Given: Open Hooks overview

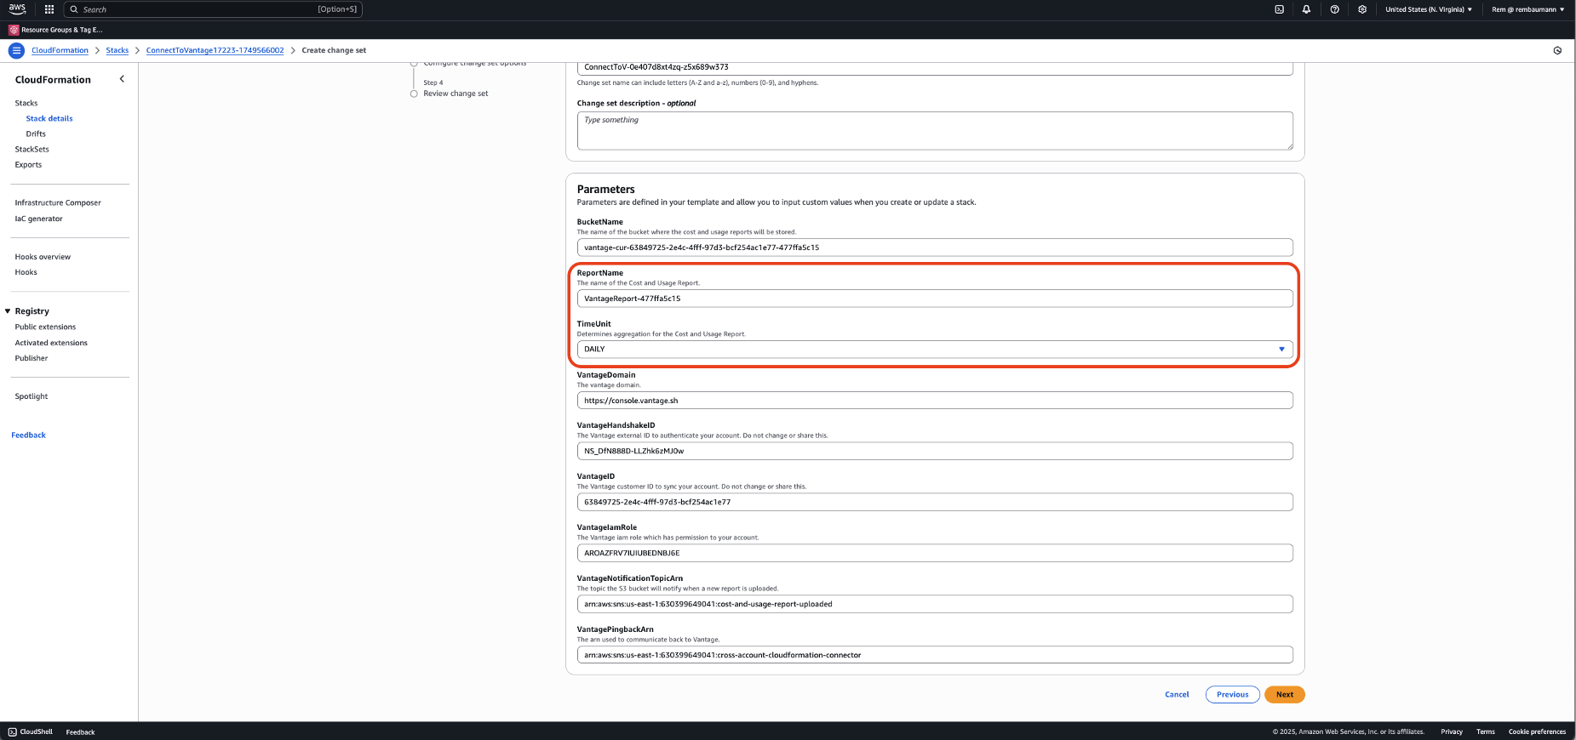Looking at the screenshot, I should coord(43,257).
